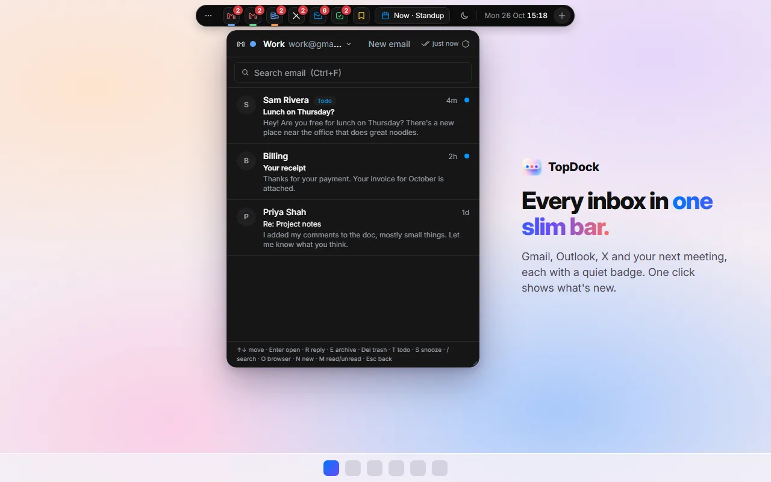Toggle dark mode with the moon icon
Image resolution: width=771 pixels, height=482 pixels.
click(464, 16)
